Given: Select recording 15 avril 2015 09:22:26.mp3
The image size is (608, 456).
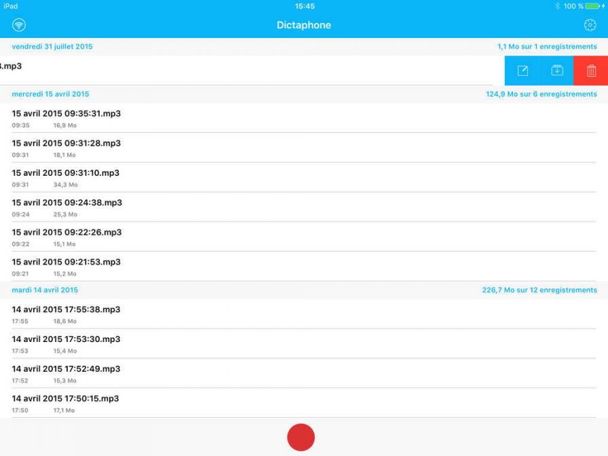Looking at the screenshot, I should tap(66, 237).
